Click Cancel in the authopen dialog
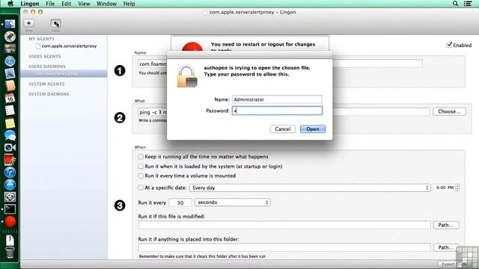Screen dimensions: 479x269 click(x=283, y=129)
